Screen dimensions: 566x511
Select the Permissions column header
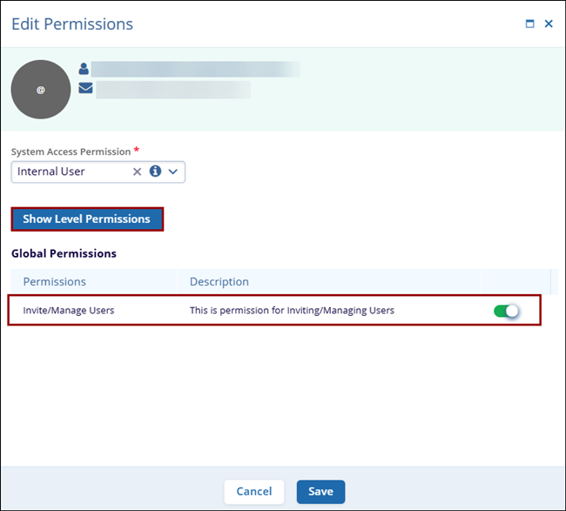pos(55,281)
